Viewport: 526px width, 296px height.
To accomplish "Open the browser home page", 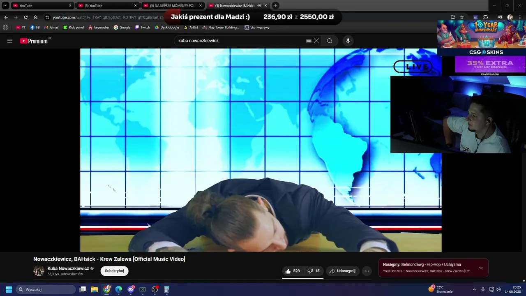I will 36,17.
